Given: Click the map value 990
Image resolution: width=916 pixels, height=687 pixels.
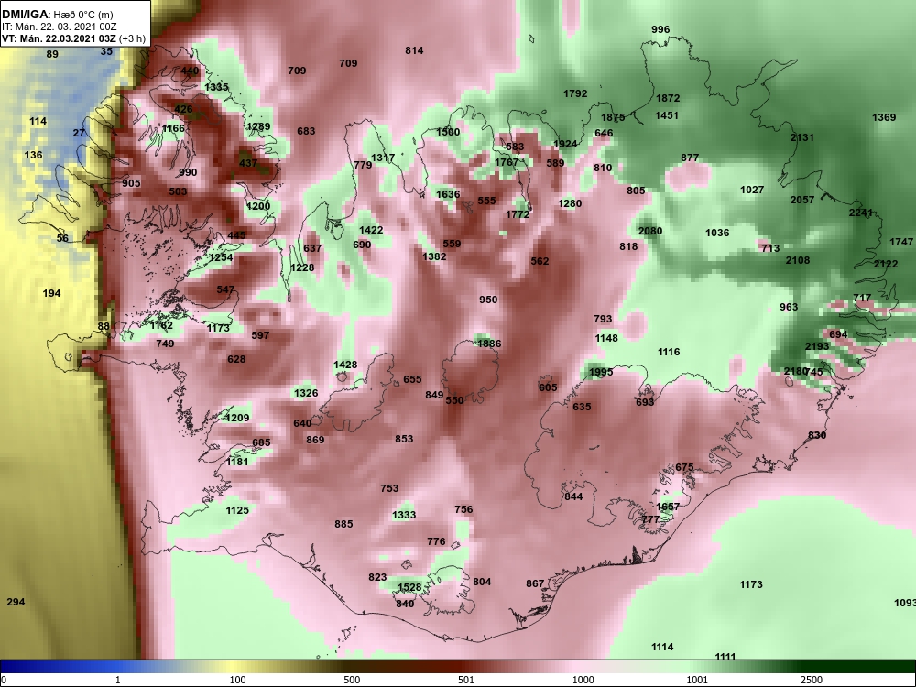Looking at the screenshot, I should point(188,172).
